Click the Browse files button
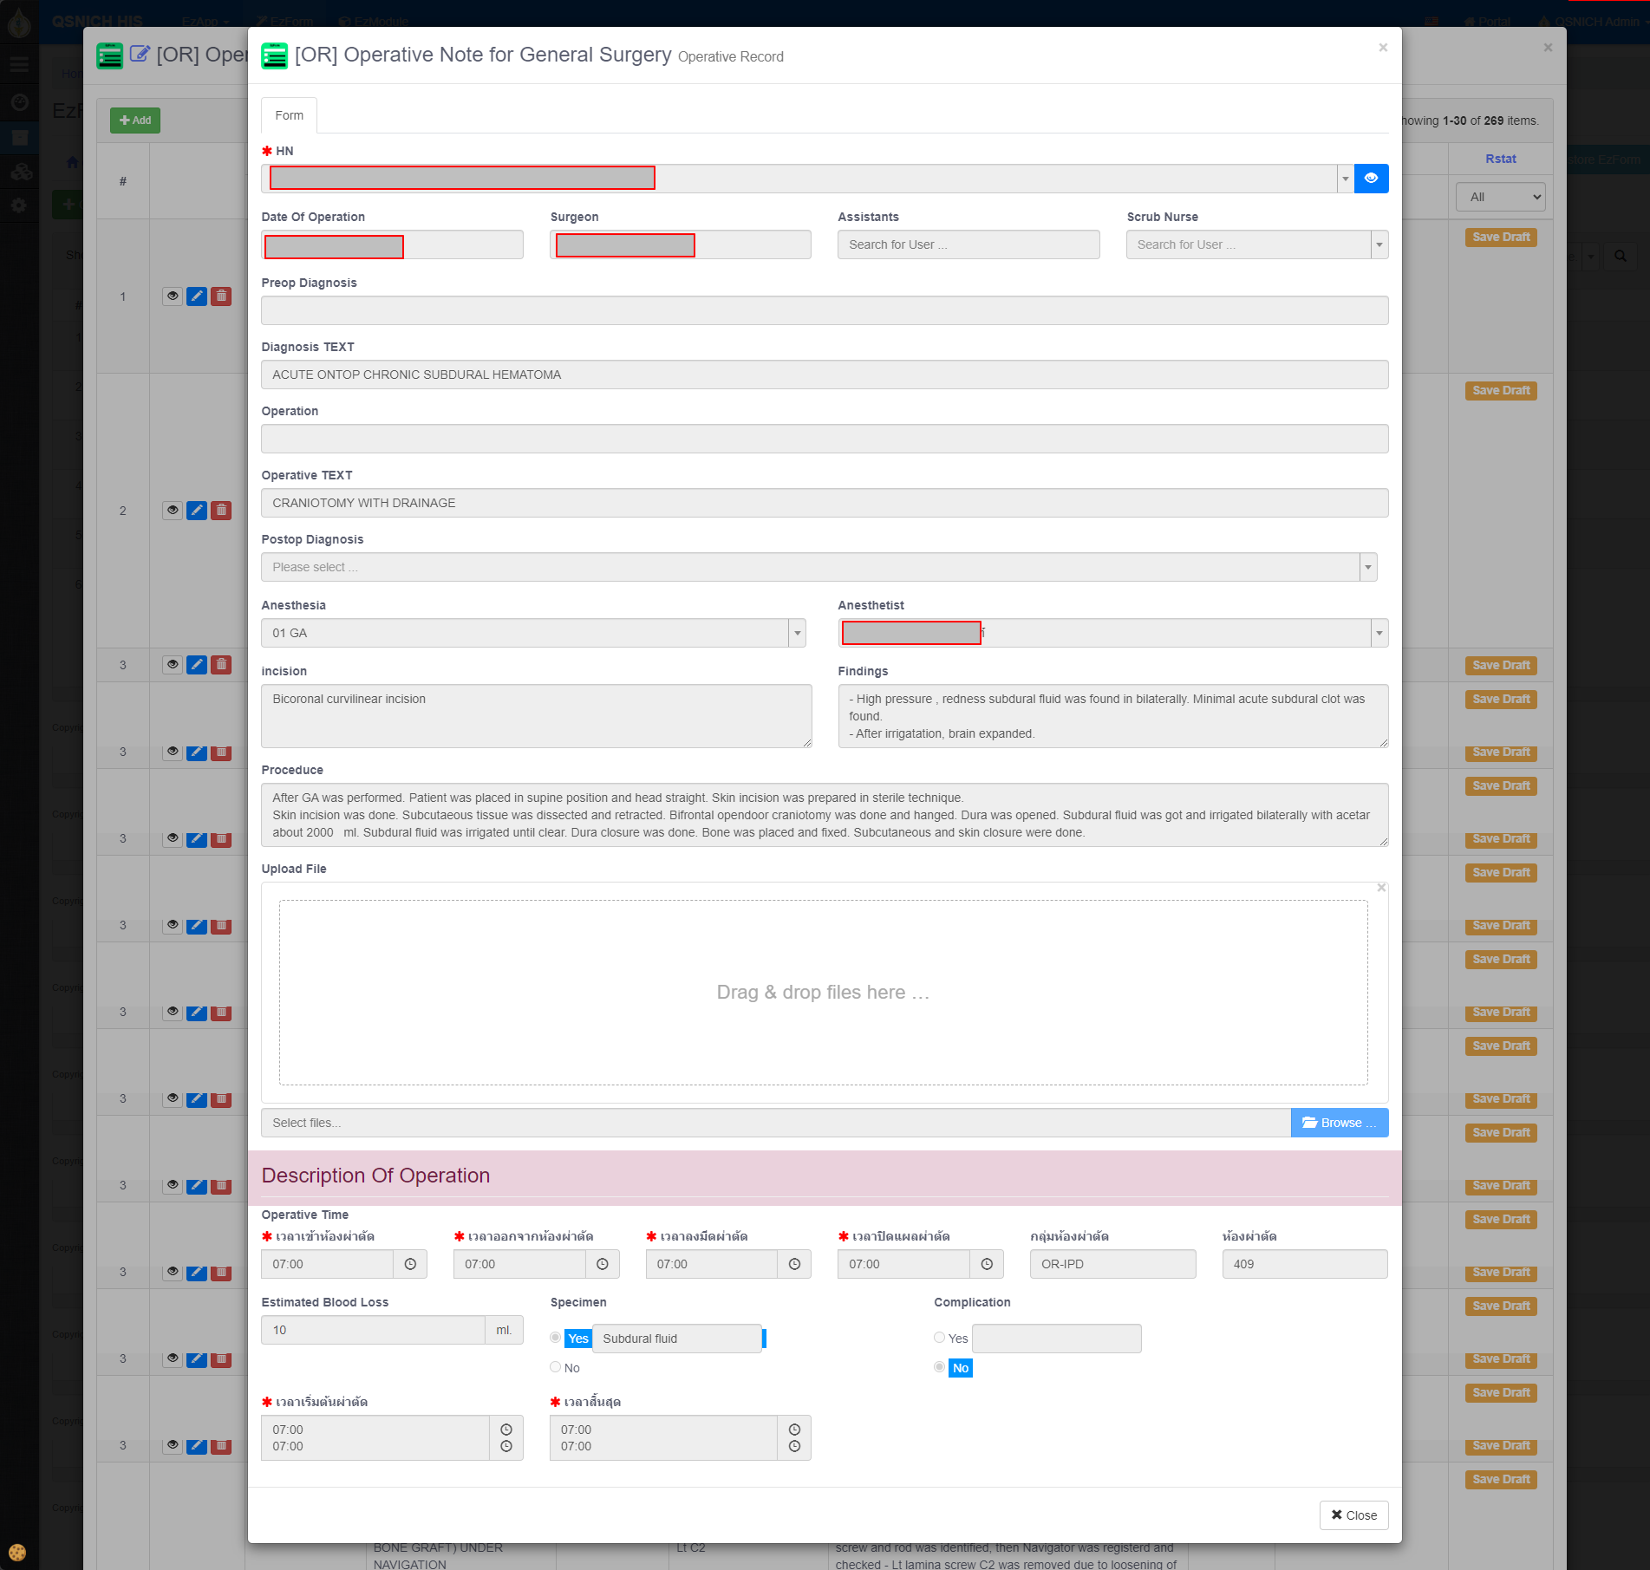The width and height of the screenshot is (1650, 1570). (1339, 1123)
